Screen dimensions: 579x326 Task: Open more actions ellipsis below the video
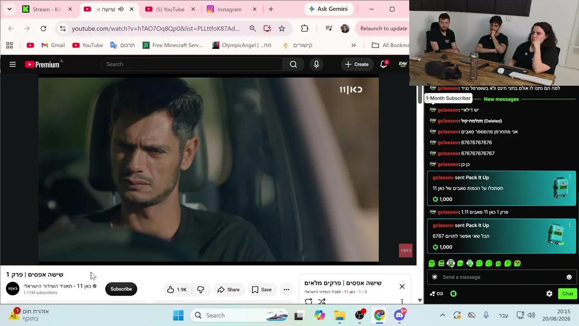point(286,290)
